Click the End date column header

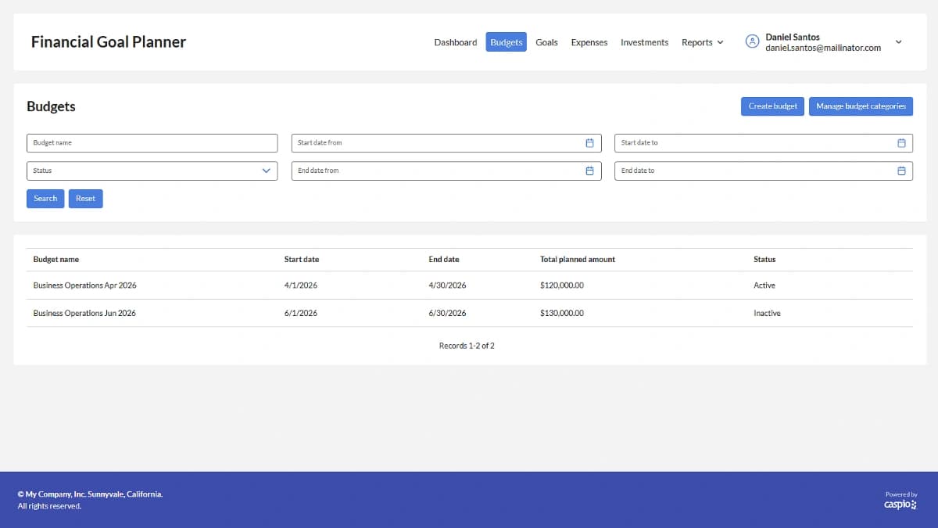[x=444, y=259]
